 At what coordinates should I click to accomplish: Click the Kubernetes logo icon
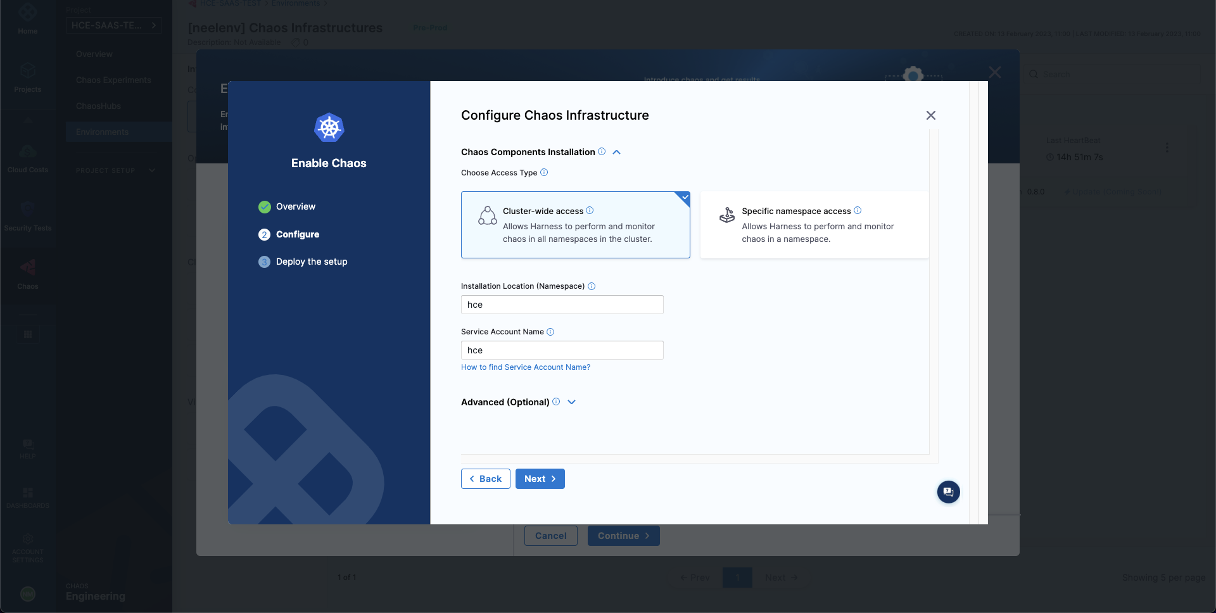pyautogui.click(x=329, y=128)
